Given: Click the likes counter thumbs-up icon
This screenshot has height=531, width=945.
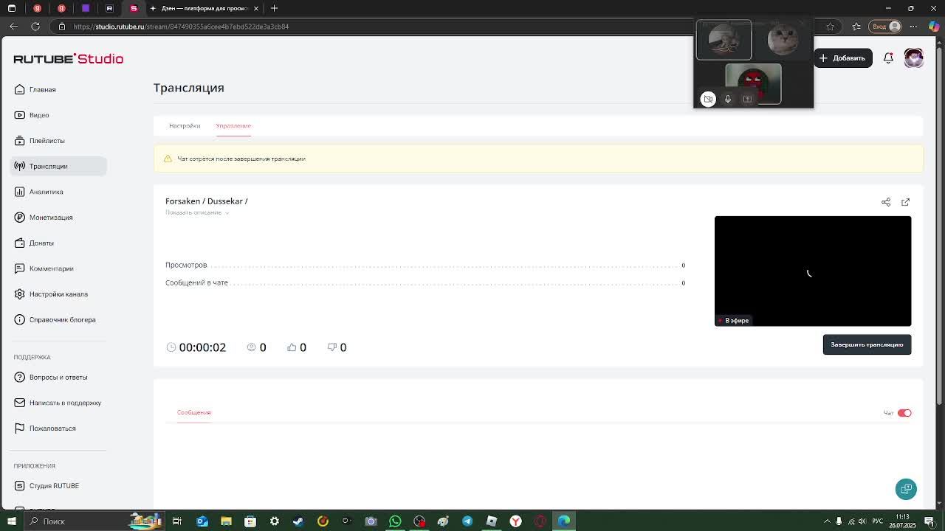Looking at the screenshot, I should click(x=292, y=347).
